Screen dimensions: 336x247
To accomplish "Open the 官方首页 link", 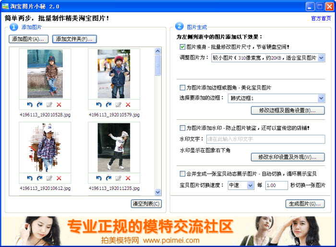I will pos(321,18).
